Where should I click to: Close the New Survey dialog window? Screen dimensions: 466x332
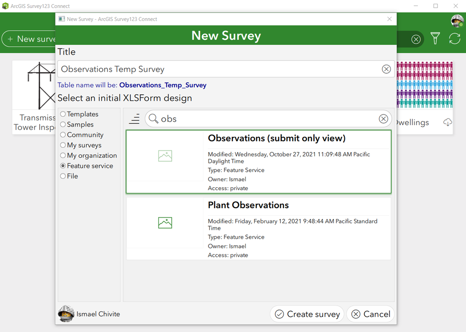[x=389, y=19]
